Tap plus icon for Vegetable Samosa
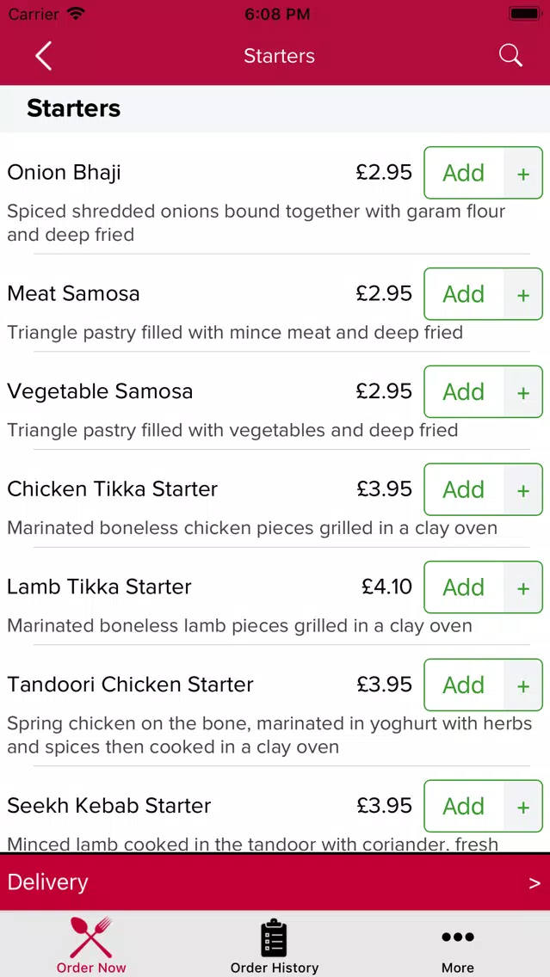 click(523, 392)
